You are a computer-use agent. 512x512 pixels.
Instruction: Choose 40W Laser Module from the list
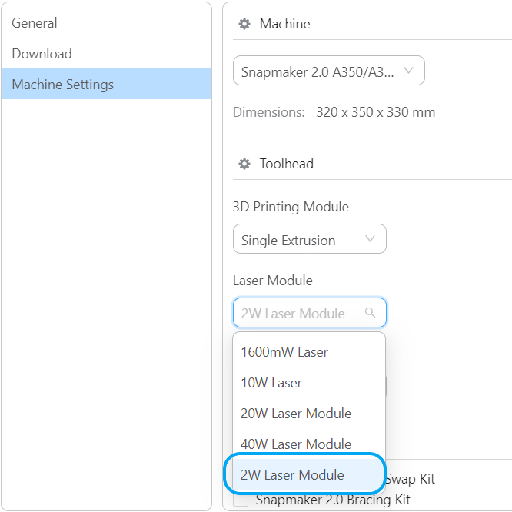296,444
